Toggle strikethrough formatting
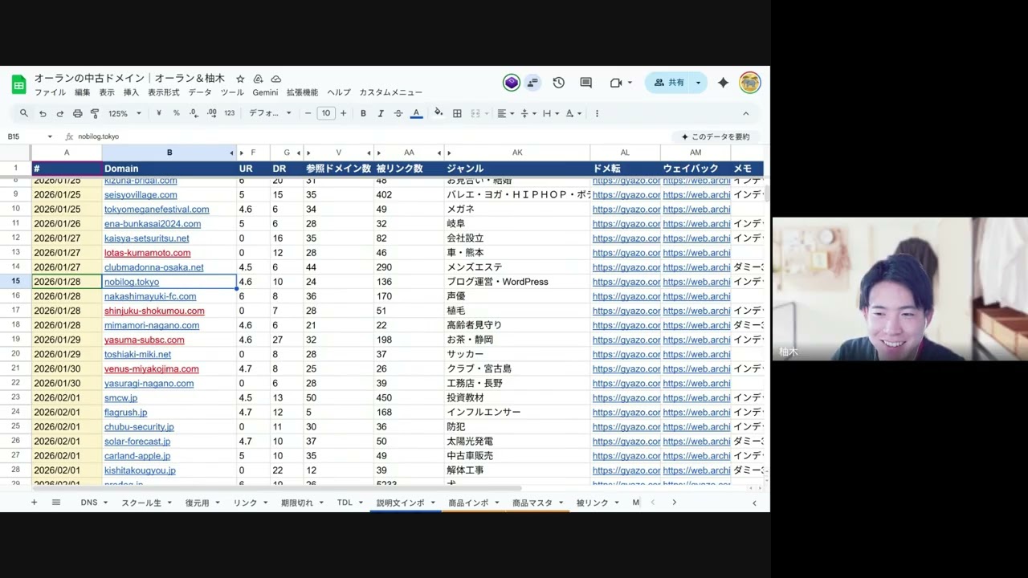Image resolution: width=1028 pixels, height=578 pixels. pyautogui.click(x=398, y=113)
